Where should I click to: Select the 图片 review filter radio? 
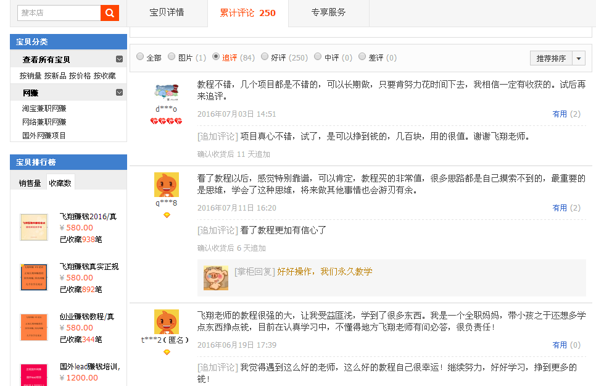click(x=172, y=57)
